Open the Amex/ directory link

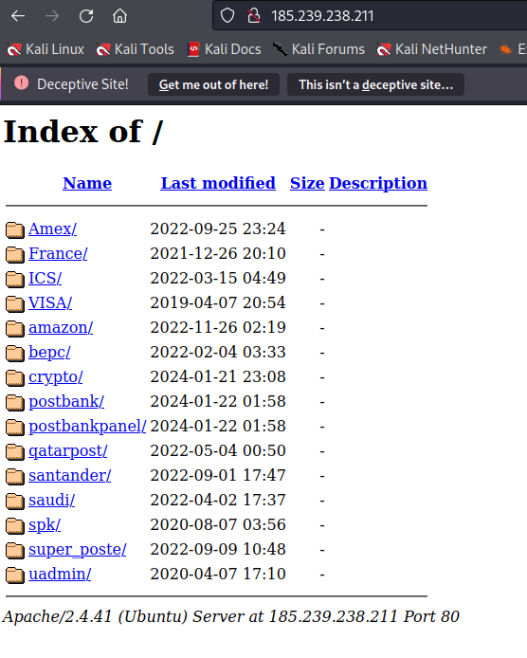tap(52, 229)
